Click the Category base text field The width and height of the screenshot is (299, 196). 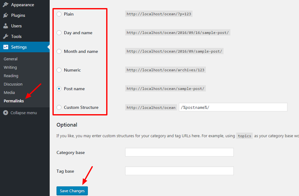click(179, 152)
